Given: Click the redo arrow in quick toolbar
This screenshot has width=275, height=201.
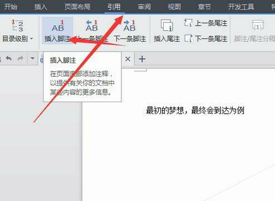Looking at the screenshot, I should point(20,59).
